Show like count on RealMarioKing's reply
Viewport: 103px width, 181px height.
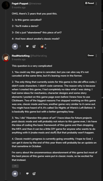point(20,174)
